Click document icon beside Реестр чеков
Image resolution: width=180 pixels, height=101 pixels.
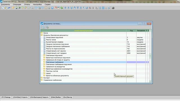[x=44, y=40]
